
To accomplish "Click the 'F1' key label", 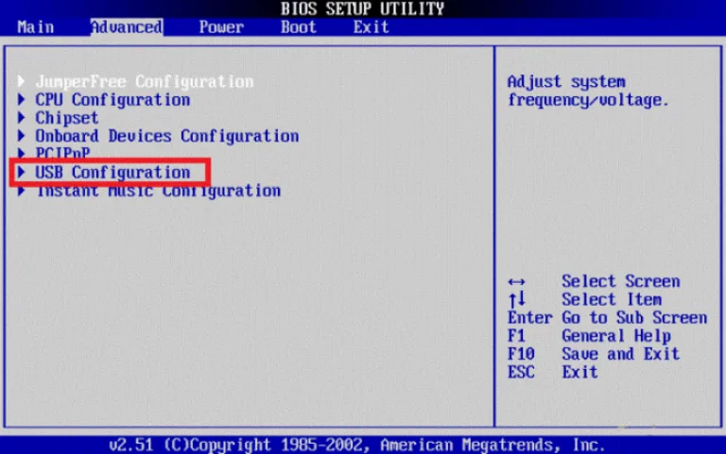I will (516, 336).
